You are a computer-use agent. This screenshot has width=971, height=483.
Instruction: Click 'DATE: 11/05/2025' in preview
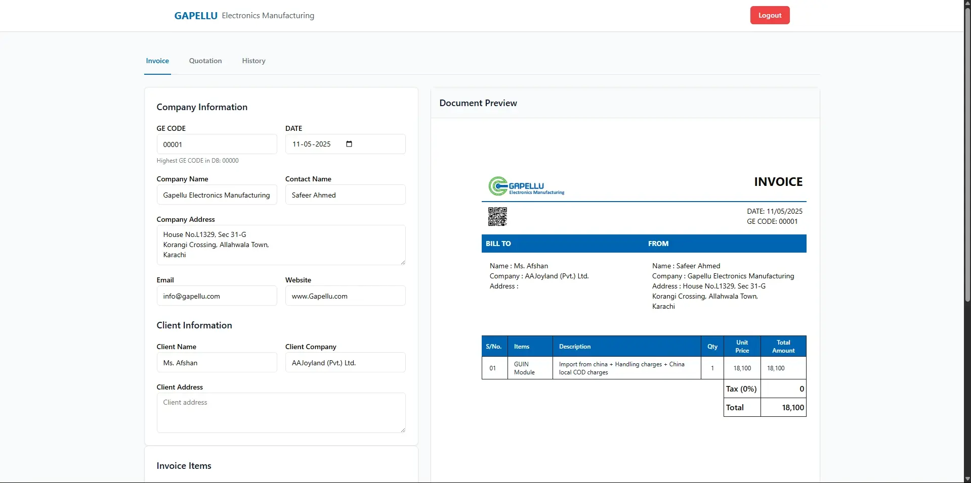pos(775,211)
